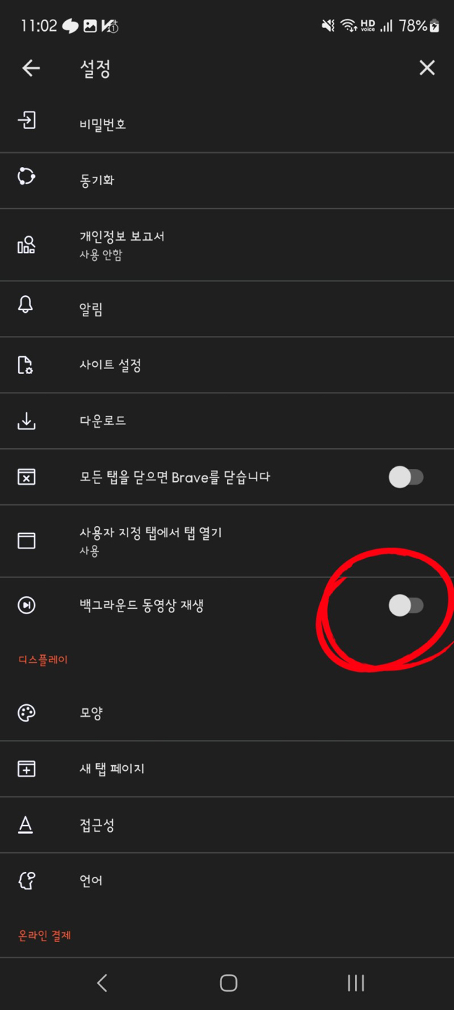Viewport: 454px width, 1010px height.
Task: Open 사용자 지정 탭에서 탭 열기 option
Action: (227, 541)
